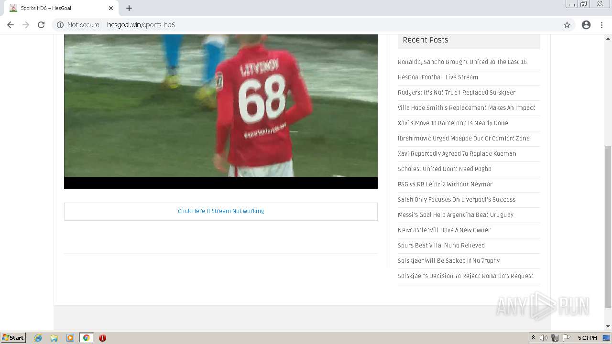Open HesGoal Football Live Stream post
612x344 pixels.
(x=438, y=77)
